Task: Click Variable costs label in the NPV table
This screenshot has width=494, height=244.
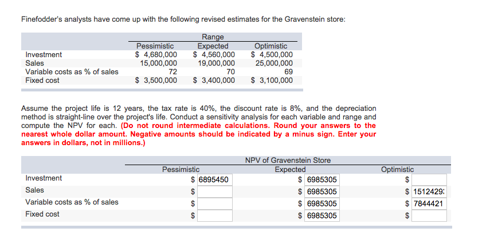Action: click(72, 202)
